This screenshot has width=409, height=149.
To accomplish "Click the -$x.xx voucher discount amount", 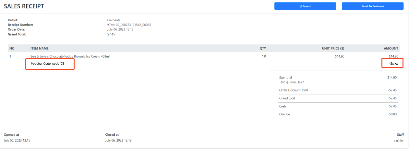I will tap(393, 64).
